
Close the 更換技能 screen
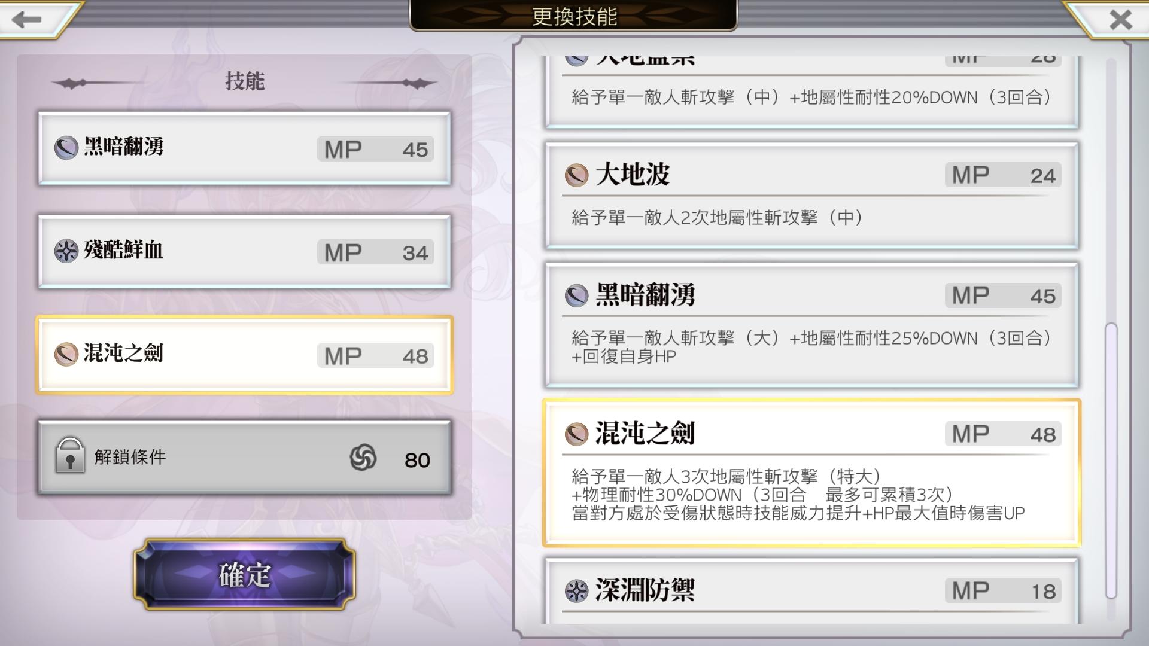click(1120, 20)
